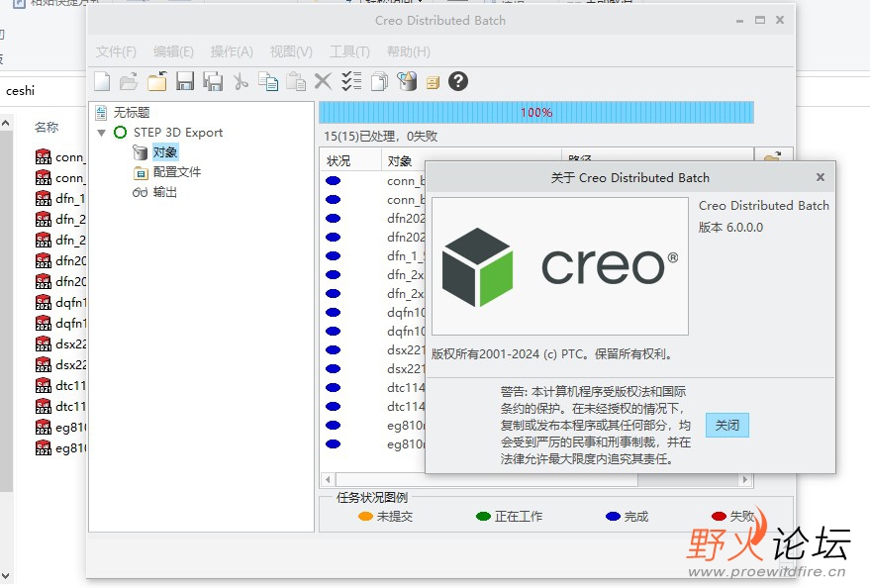
Task: Click the 100% progress bar
Action: [536, 113]
